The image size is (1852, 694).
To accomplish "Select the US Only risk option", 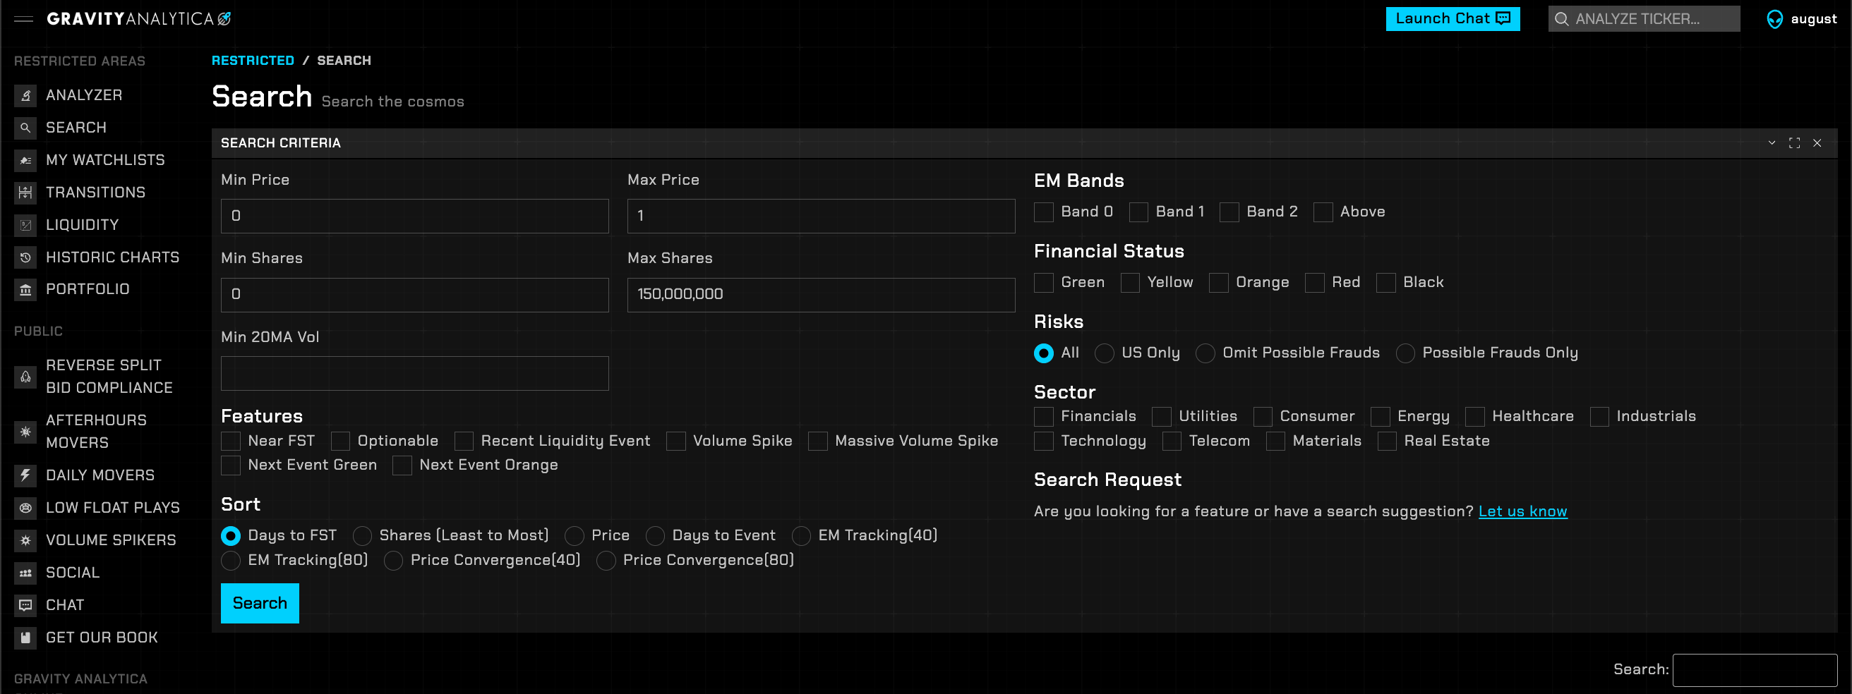I will 1105,353.
